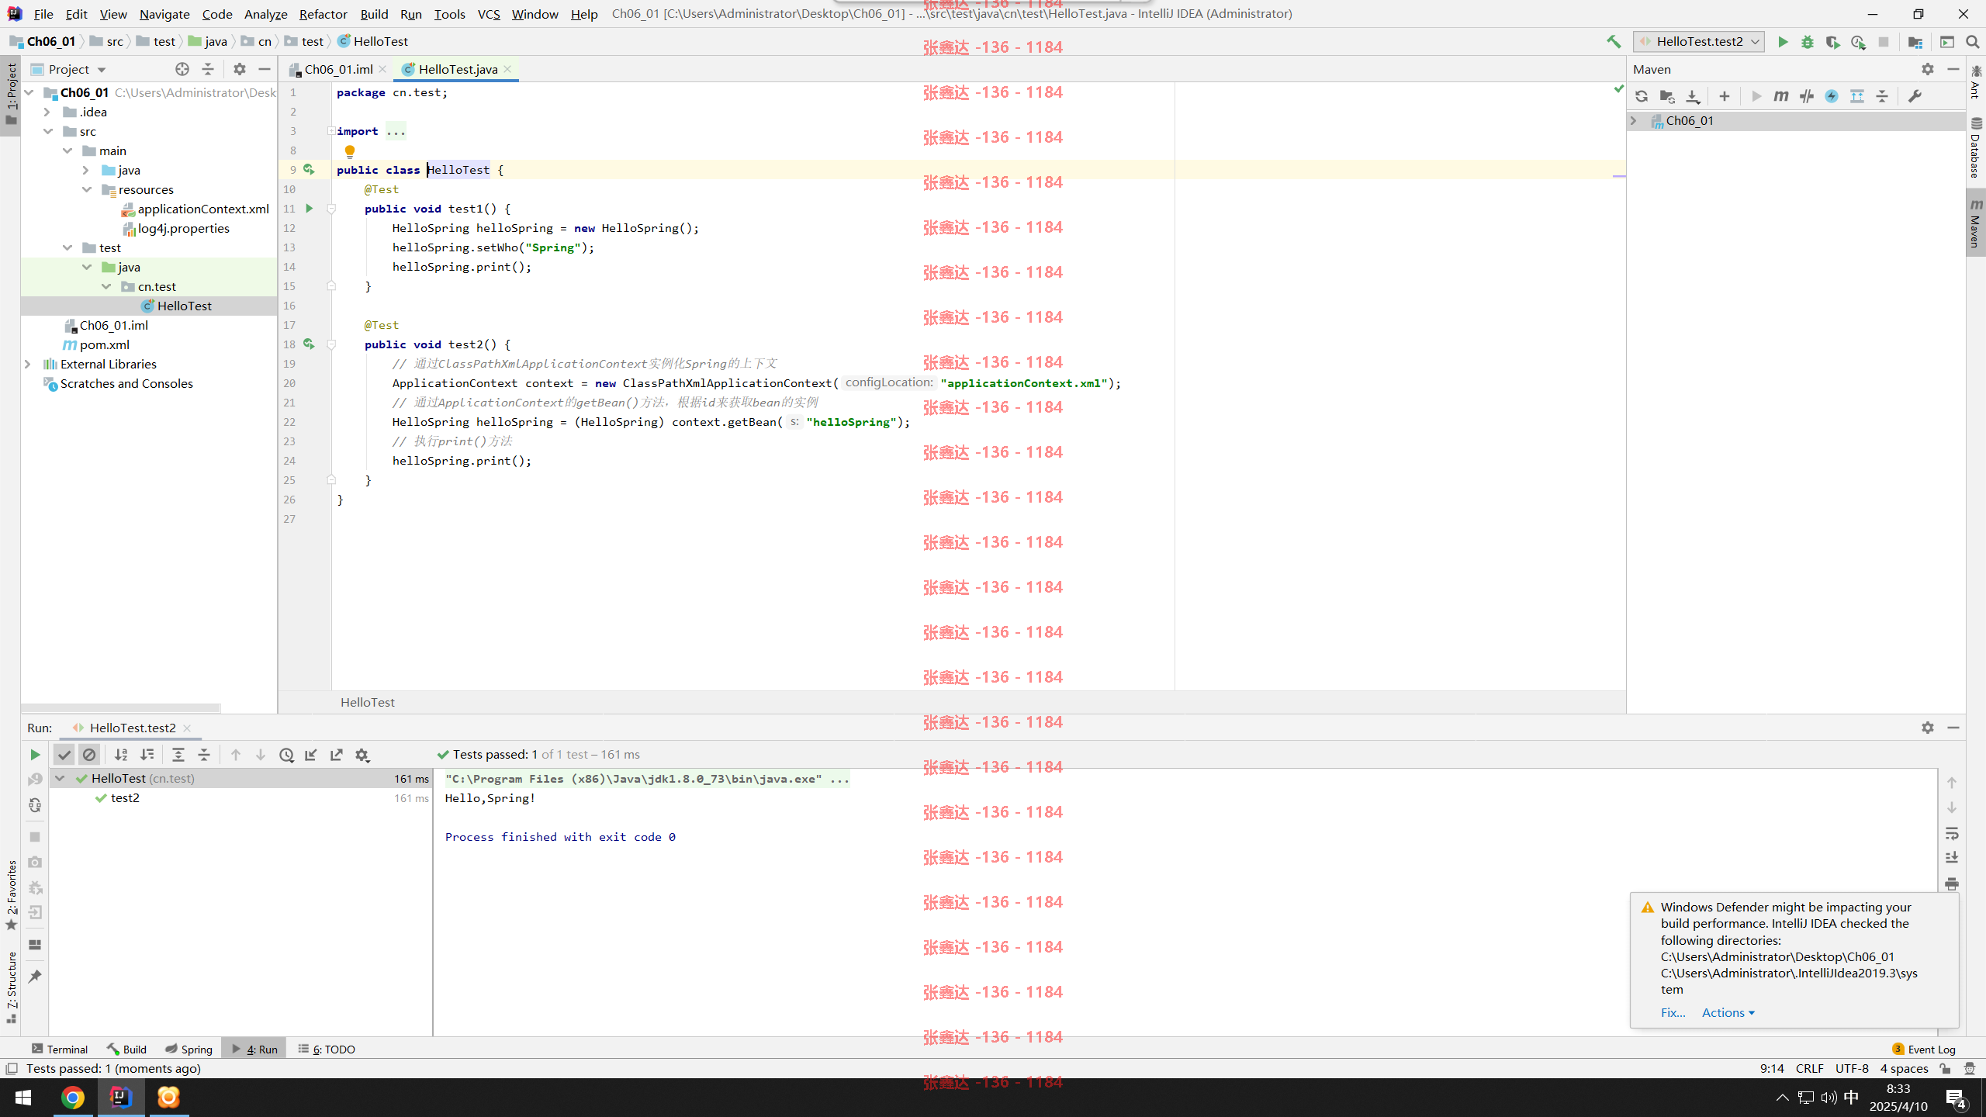Toggle soft-wrap in console output

1952,833
